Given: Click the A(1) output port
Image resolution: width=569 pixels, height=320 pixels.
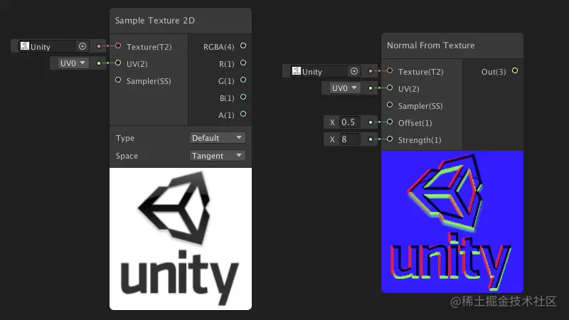Looking at the screenshot, I should pos(243,114).
